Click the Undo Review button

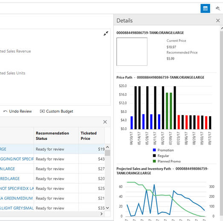[x=17, y=111]
